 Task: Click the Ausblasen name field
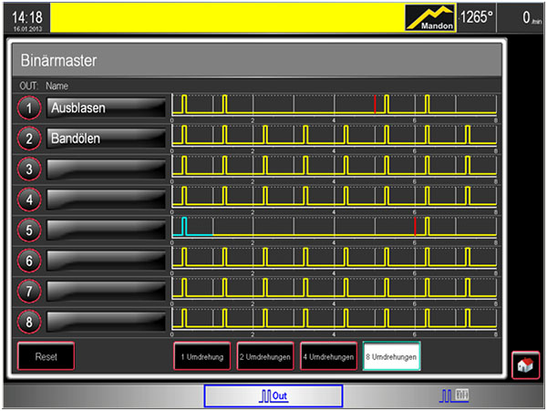[106, 108]
